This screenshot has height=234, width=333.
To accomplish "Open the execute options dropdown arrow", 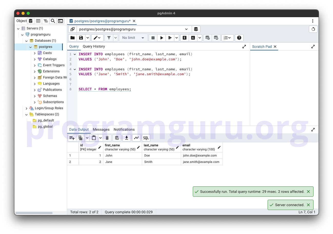I will pos(177,38).
